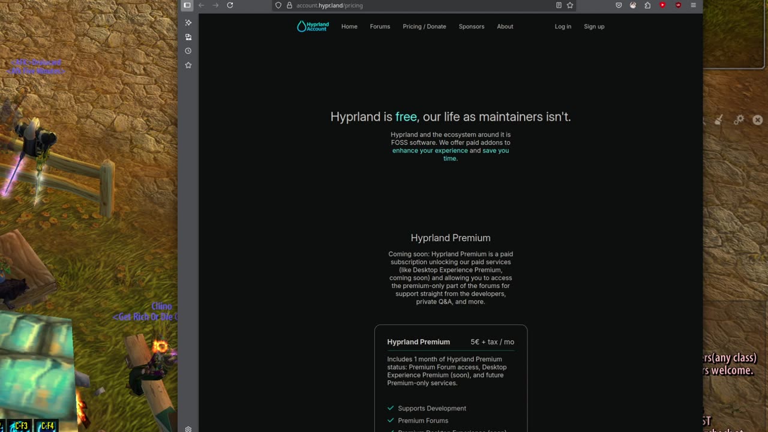Click the 'Premium Forums' feature row
The width and height of the screenshot is (768, 432).
click(x=418, y=421)
